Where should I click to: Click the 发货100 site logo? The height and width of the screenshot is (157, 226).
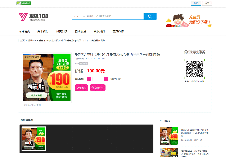[x=33, y=17]
